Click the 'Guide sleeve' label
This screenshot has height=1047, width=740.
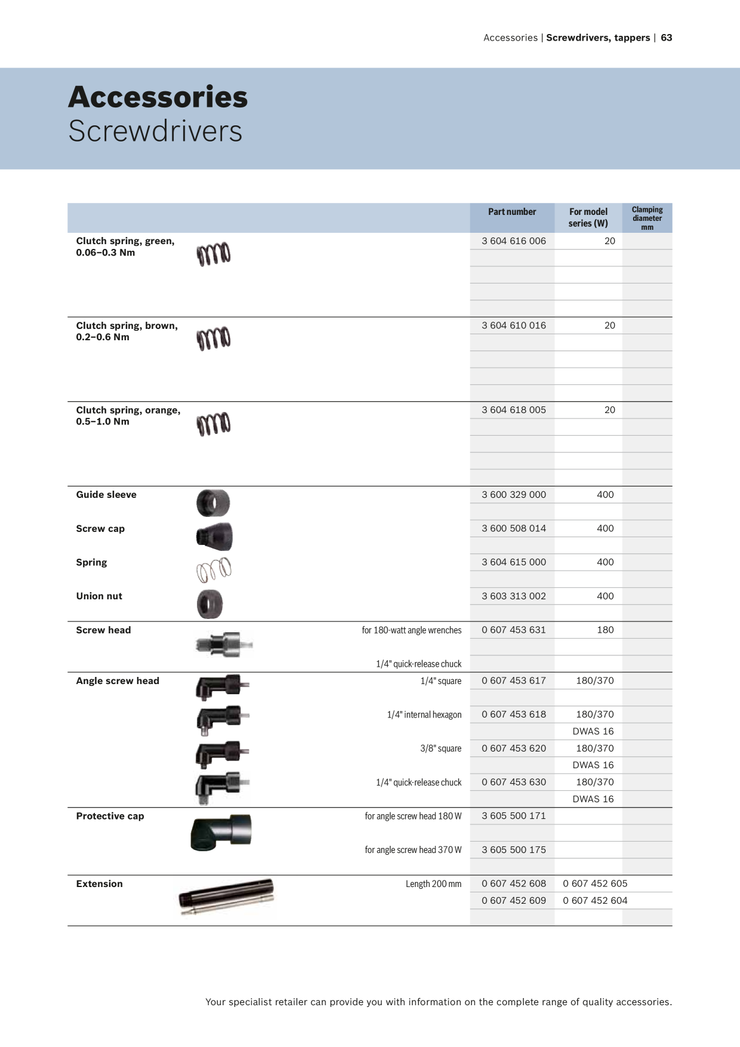coord(106,495)
